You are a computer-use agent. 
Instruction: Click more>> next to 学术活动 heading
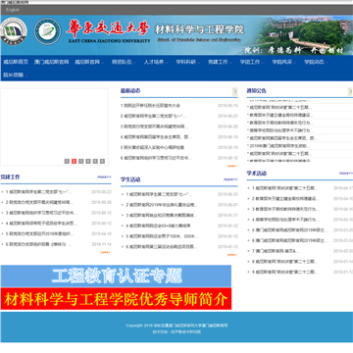click(346, 173)
